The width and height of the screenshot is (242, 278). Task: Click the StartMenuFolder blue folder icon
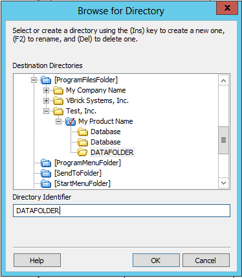(x=46, y=184)
